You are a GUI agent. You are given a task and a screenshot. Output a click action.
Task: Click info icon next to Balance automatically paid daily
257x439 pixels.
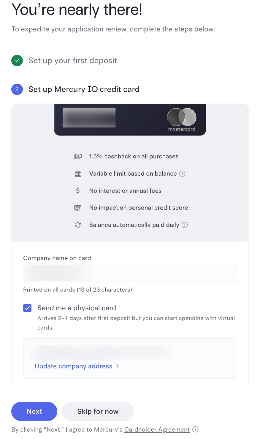tap(185, 225)
